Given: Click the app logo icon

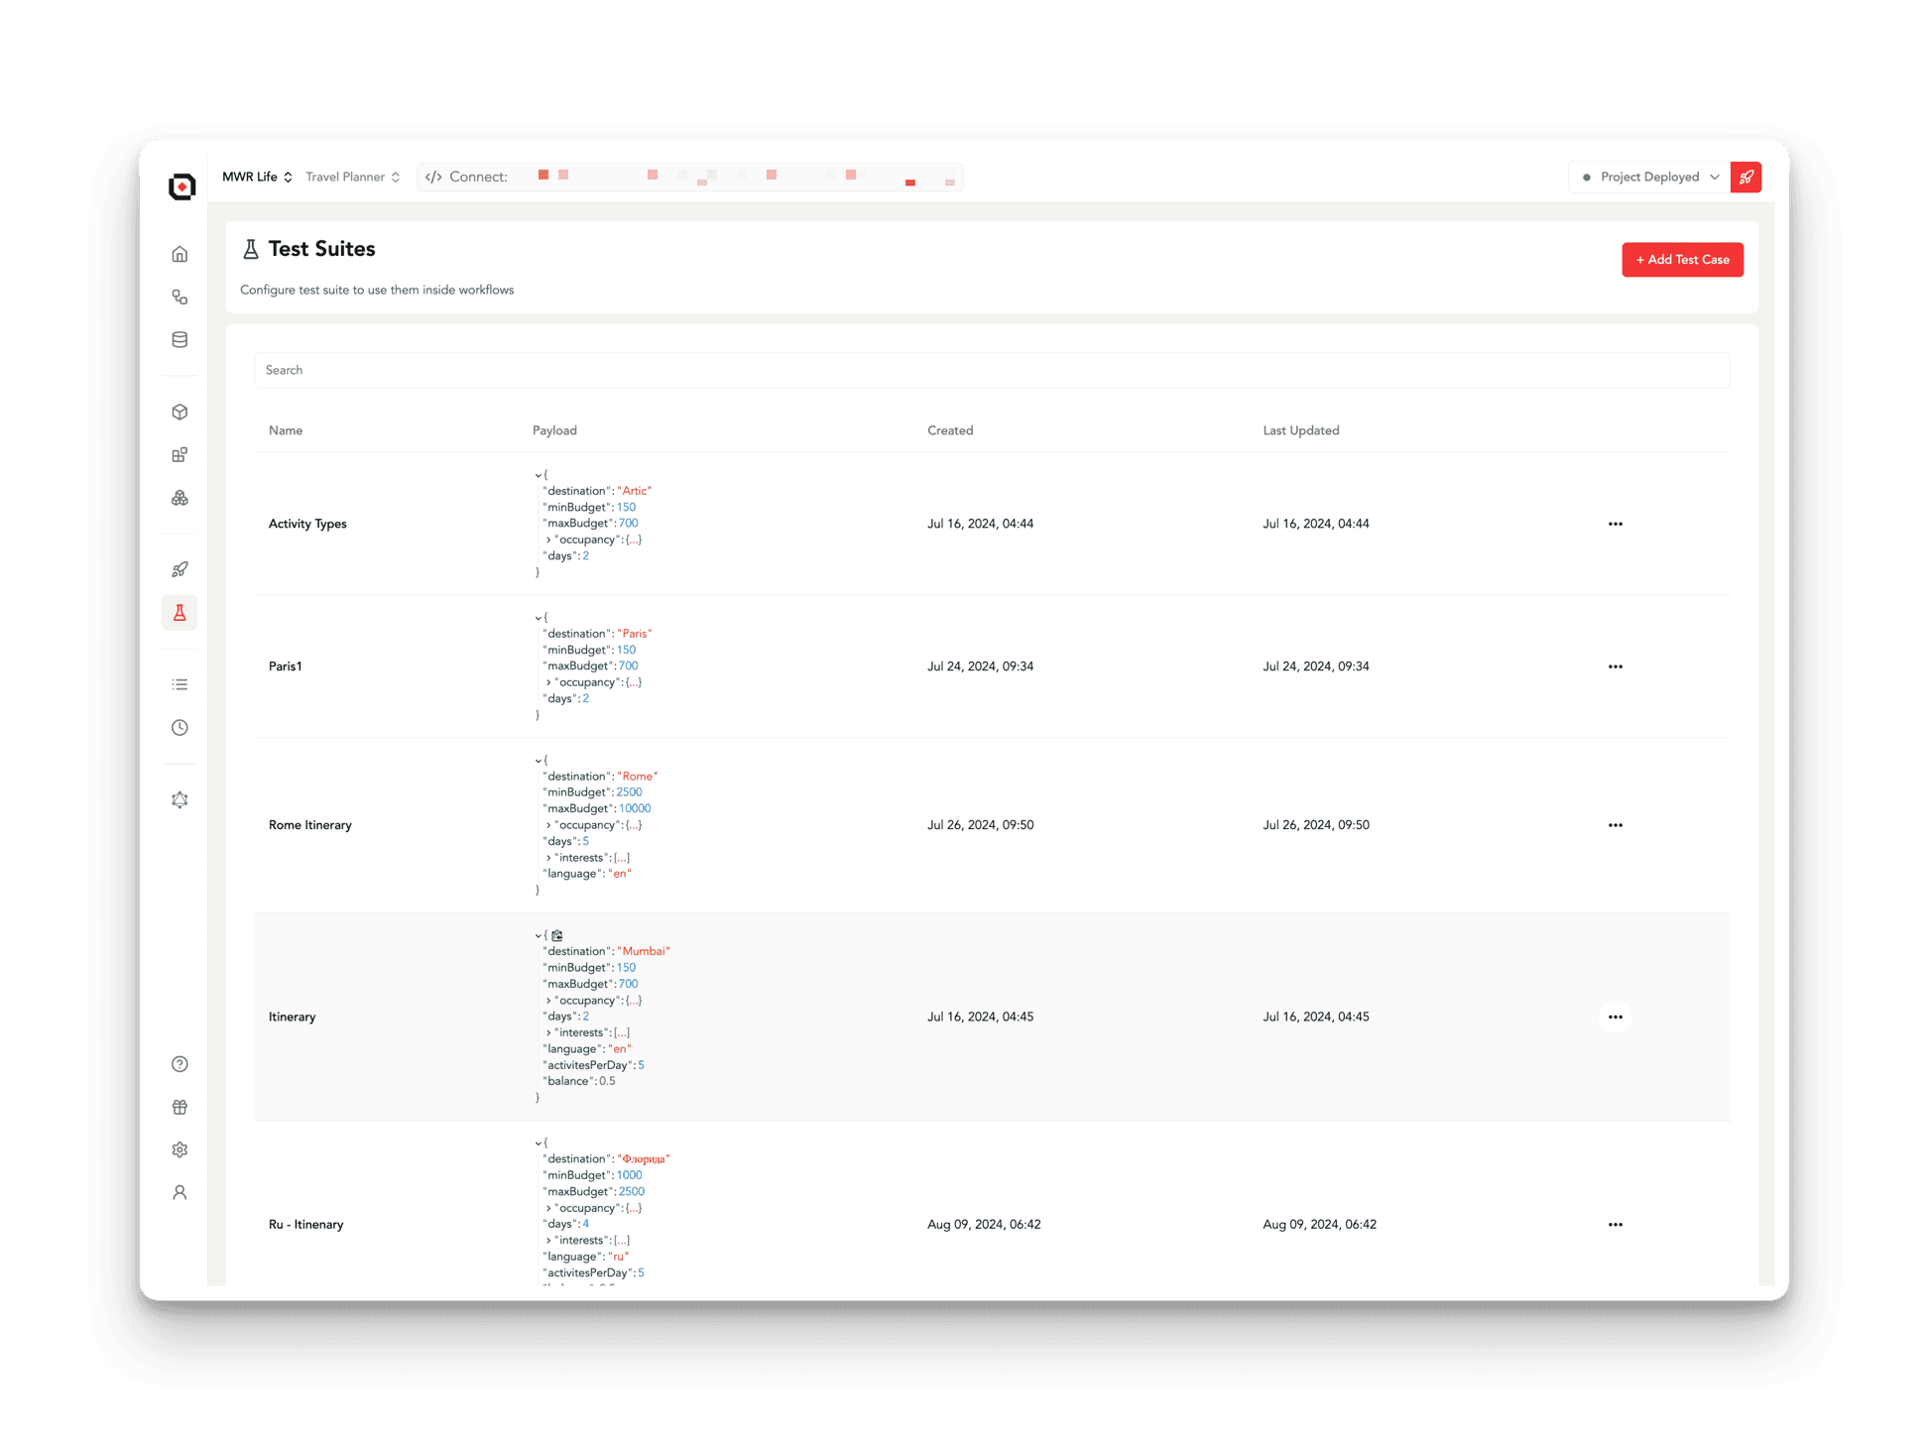Looking at the screenshot, I should [x=181, y=186].
